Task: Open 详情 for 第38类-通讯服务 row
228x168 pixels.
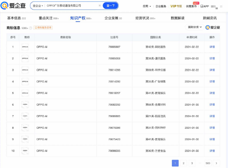Action: [212, 59]
